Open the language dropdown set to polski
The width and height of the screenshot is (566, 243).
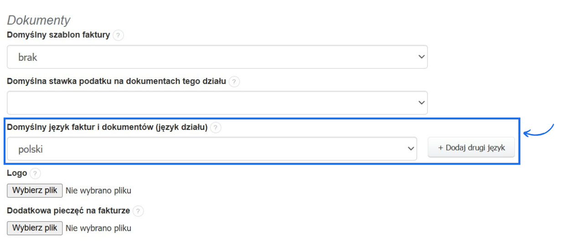click(x=211, y=149)
